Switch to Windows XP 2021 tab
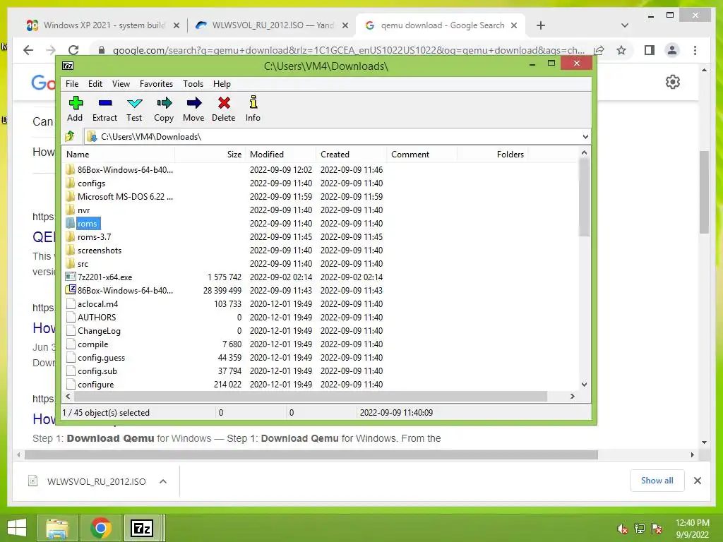This screenshot has width=723, height=542. [104, 25]
